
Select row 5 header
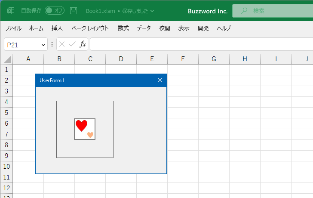[x=6, y=113]
